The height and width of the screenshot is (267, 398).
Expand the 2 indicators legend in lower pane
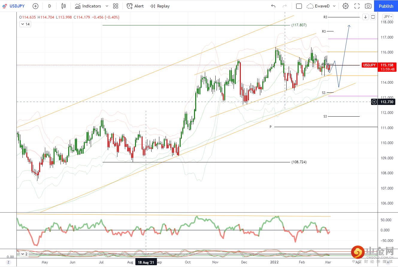click(x=24, y=254)
